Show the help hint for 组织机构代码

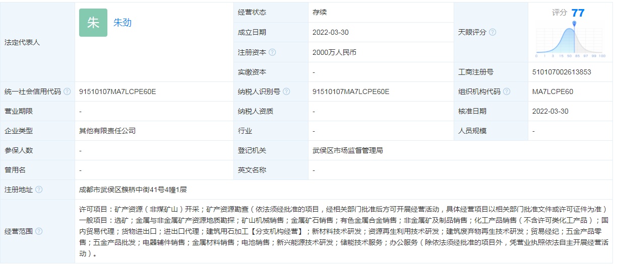tap(507, 92)
